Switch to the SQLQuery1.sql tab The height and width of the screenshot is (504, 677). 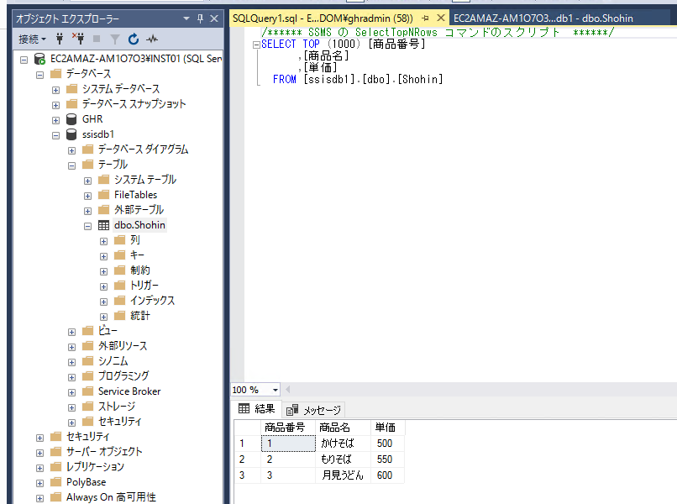323,18
